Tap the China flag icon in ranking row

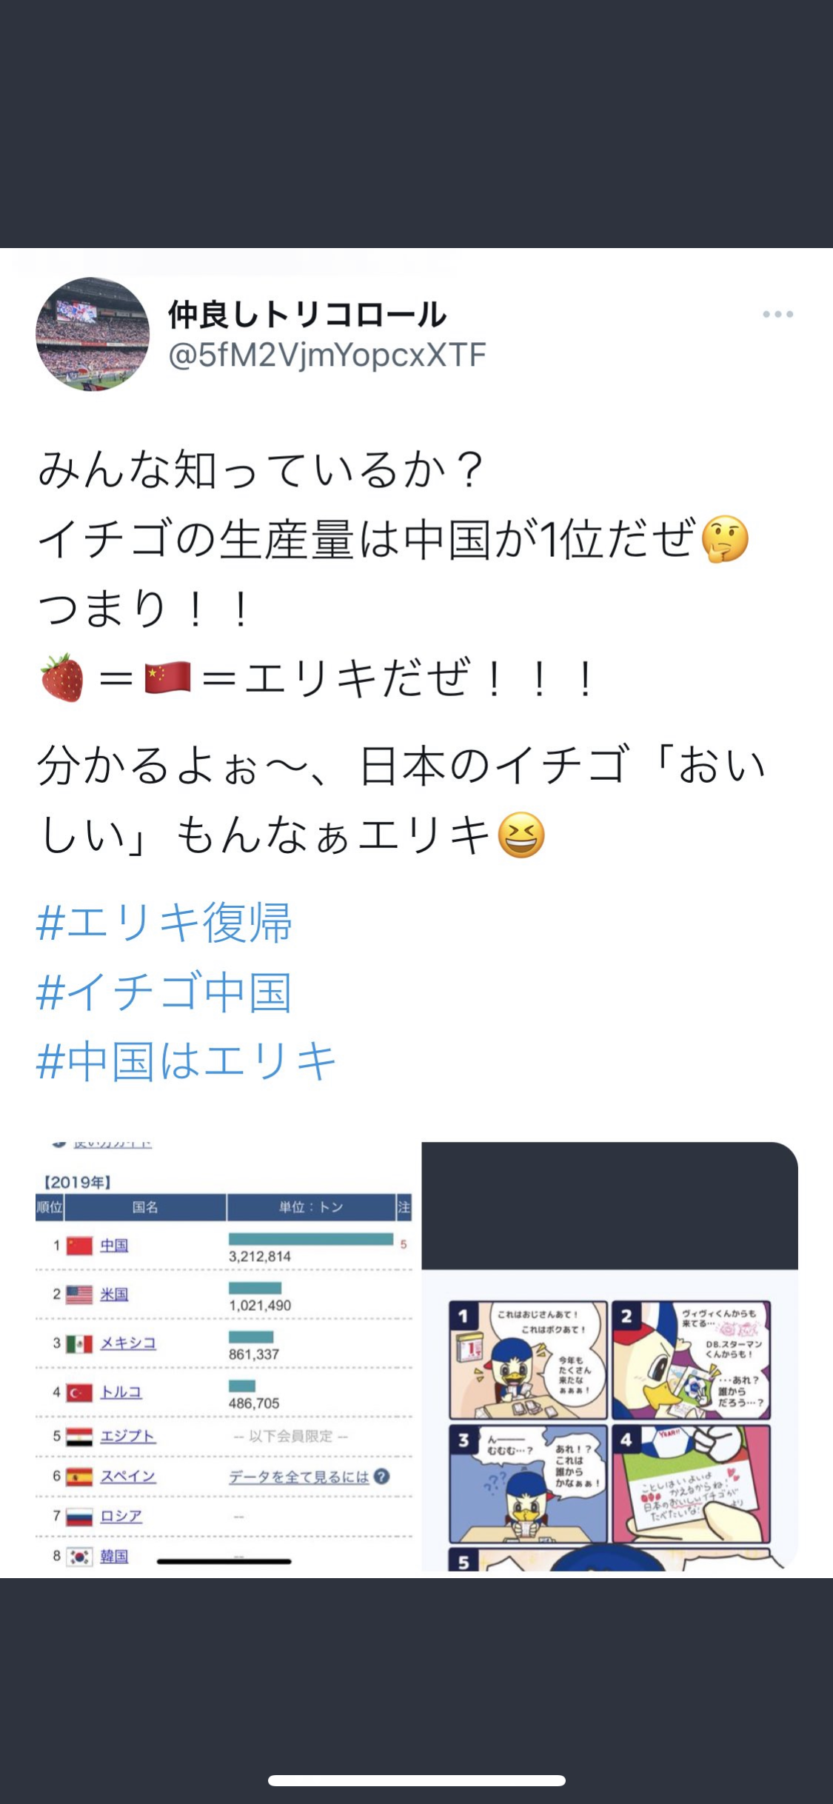79,1246
